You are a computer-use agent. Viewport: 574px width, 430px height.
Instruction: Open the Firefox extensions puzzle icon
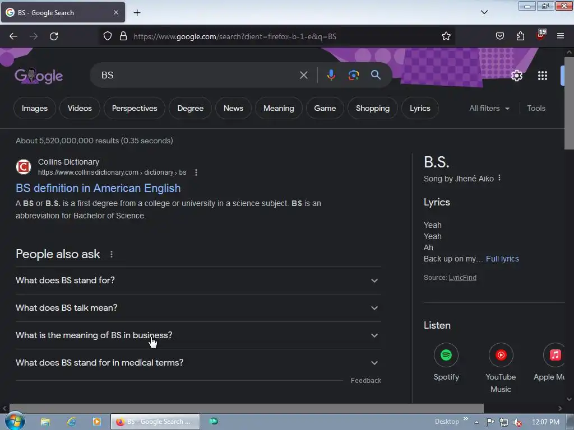tap(520, 36)
